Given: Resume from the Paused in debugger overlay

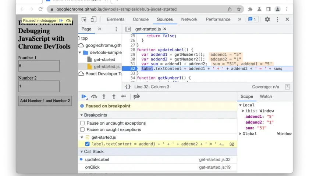Looking at the screenshot, I should (x=61, y=21).
